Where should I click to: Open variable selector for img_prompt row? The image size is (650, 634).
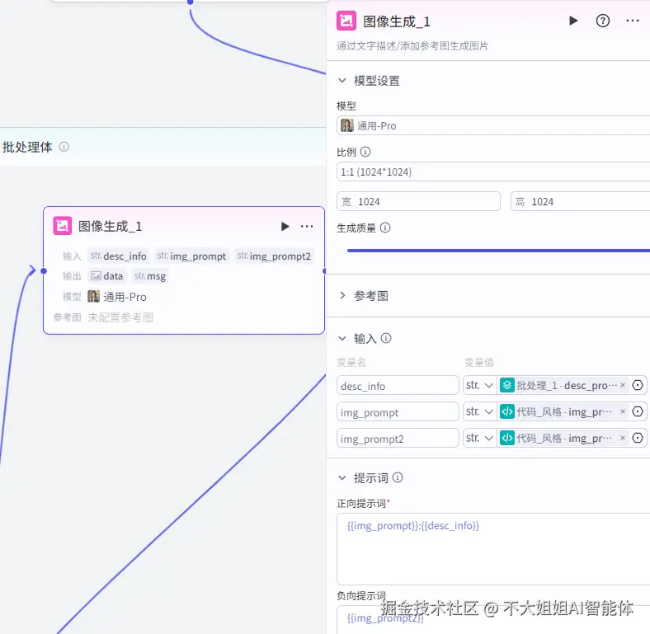[x=638, y=411]
